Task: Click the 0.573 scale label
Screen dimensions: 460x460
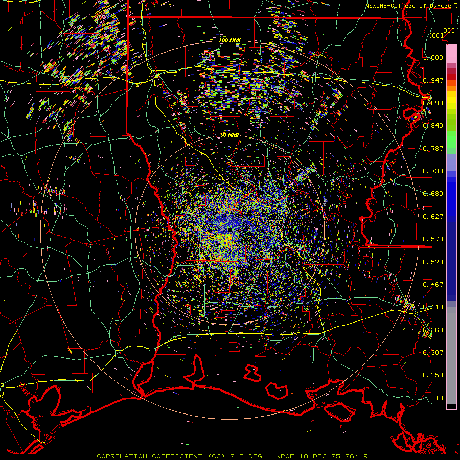Action: 433,239
